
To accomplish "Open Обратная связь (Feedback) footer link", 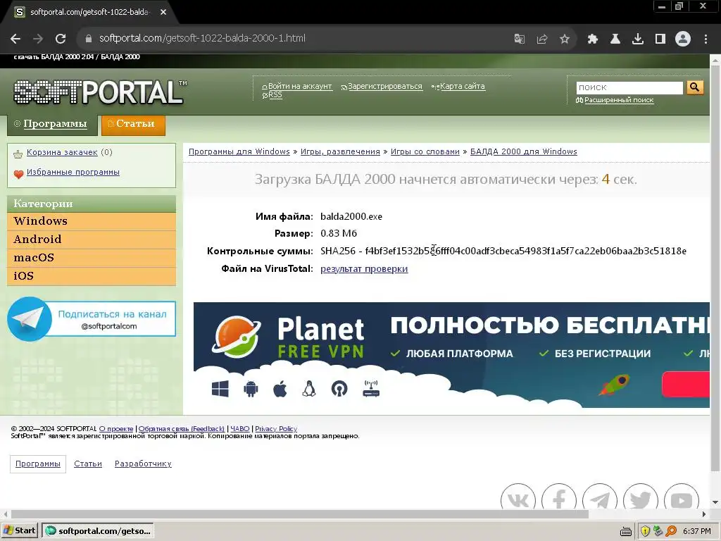I will (x=181, y=429).
